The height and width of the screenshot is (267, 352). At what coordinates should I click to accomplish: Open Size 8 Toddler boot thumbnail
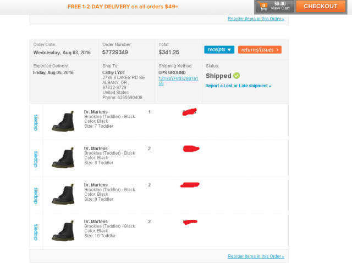point(63,158)
